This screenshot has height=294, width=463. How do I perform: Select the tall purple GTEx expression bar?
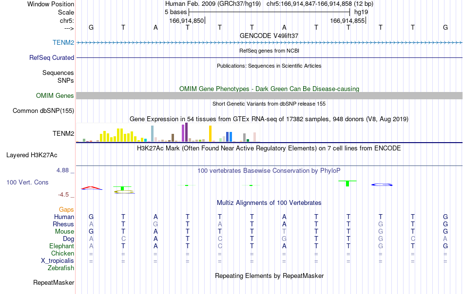pos(186,132)
